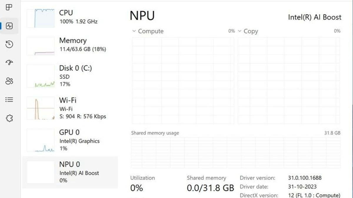Select the Performance page icon
This screenshot has height=198, width=353.
tap(9, 26)
